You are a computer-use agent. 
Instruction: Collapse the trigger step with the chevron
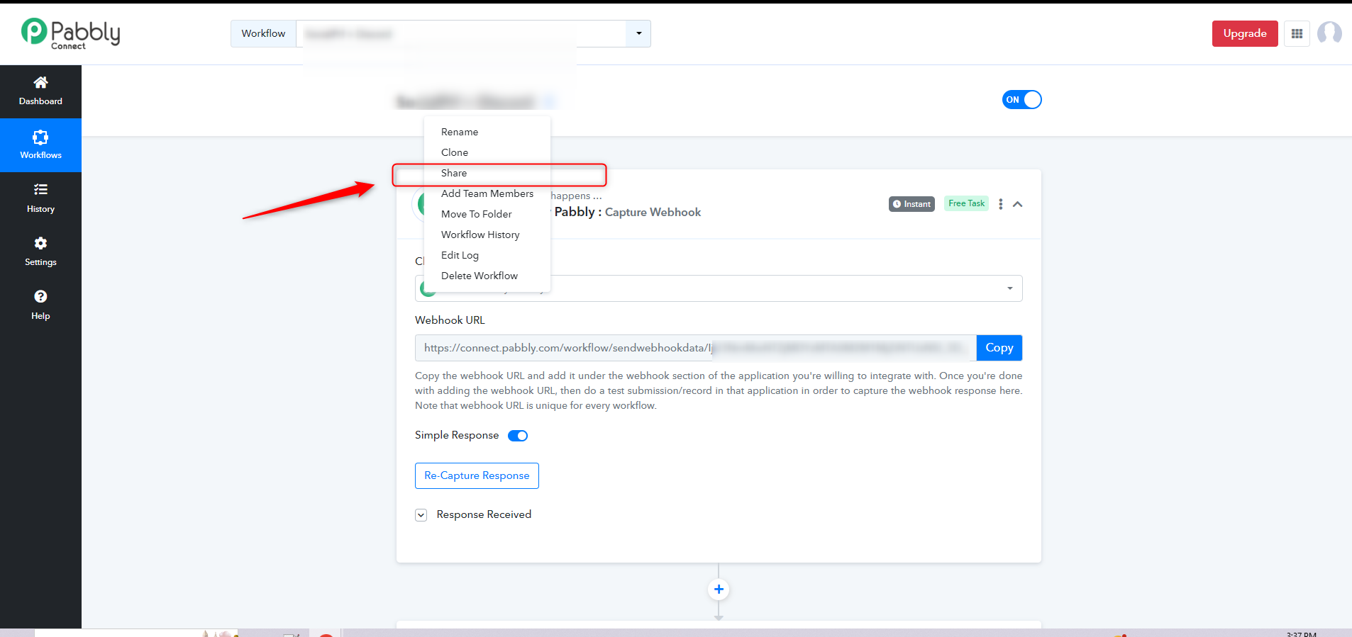[x=1017, y=204]
